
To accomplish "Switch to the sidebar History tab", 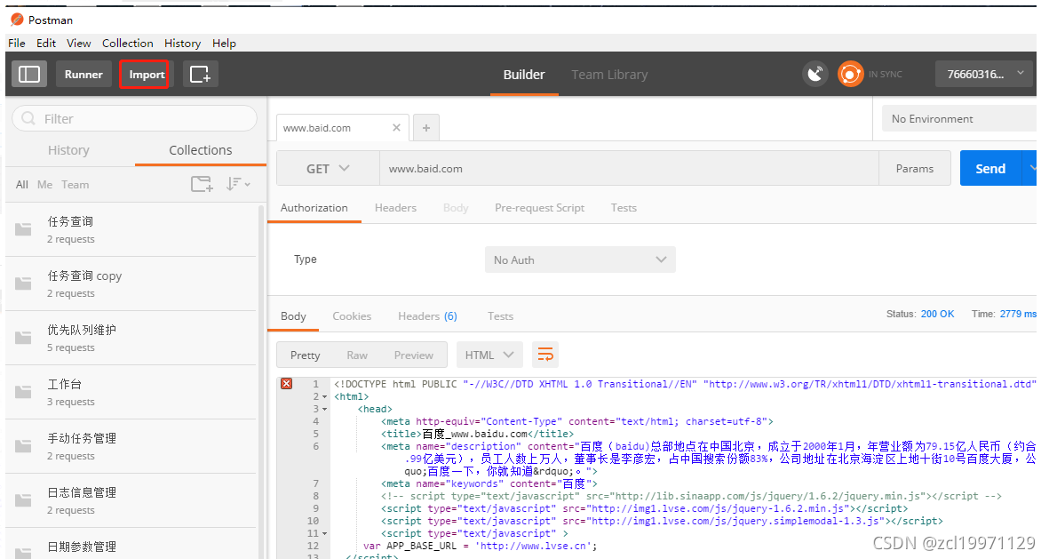I will [68, 150].
